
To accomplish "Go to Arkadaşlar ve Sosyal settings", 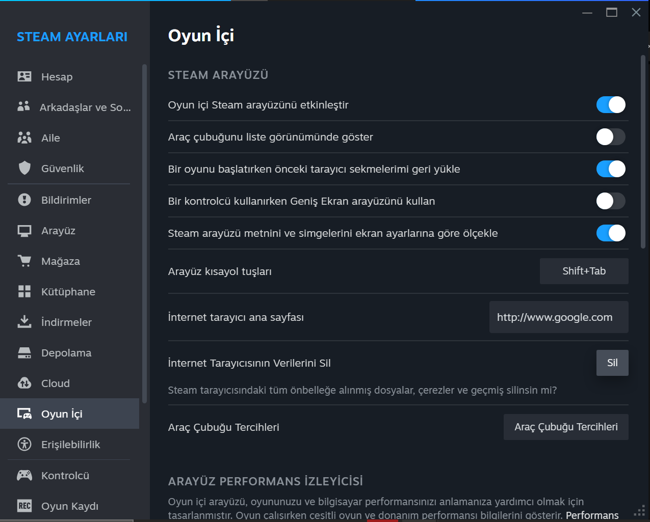I will (x=69, y=107).
